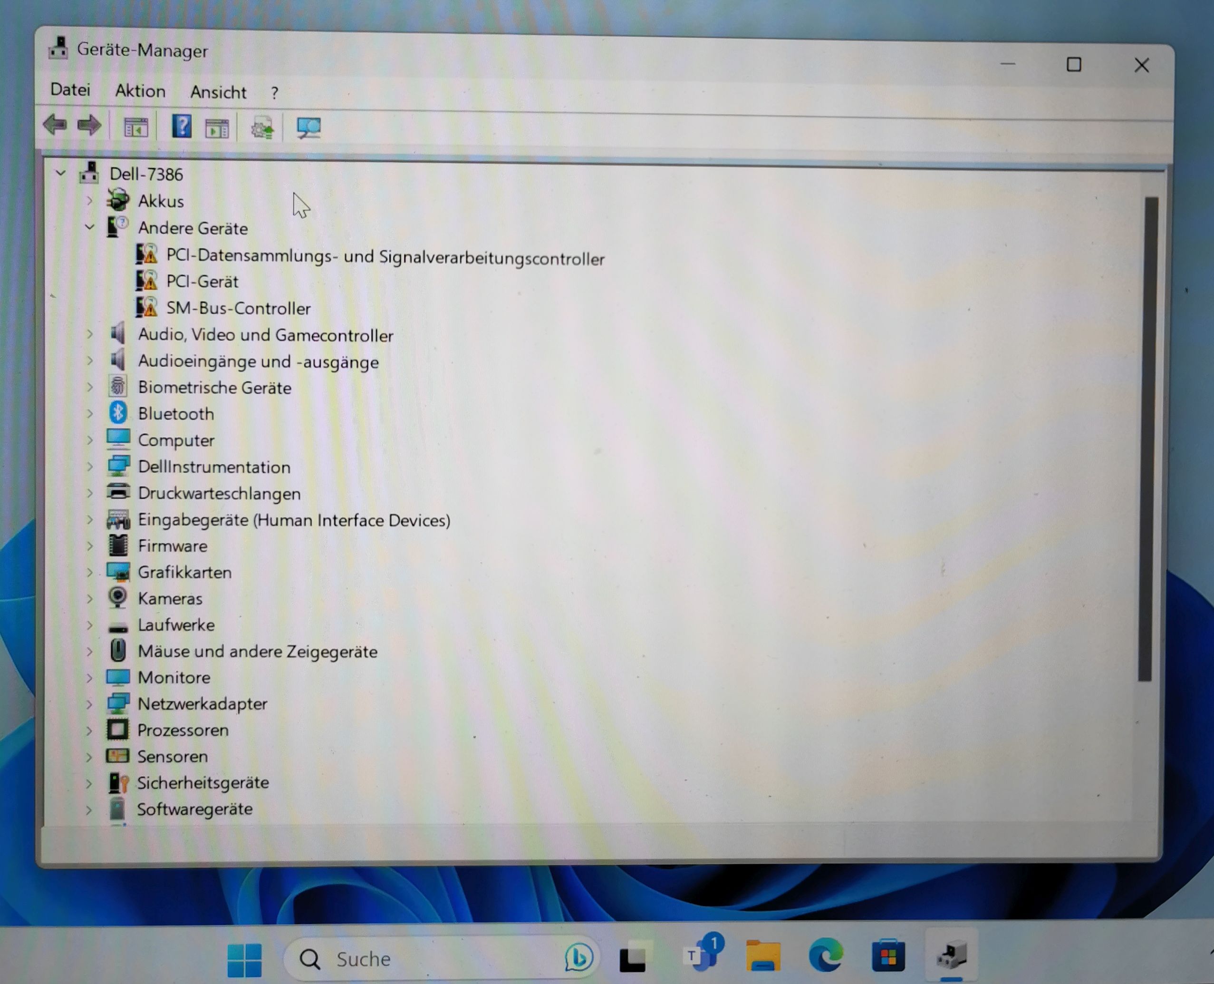Open the Ansicht menu
This screenshot has height=984, width=1214.
[x=218, y=92]
